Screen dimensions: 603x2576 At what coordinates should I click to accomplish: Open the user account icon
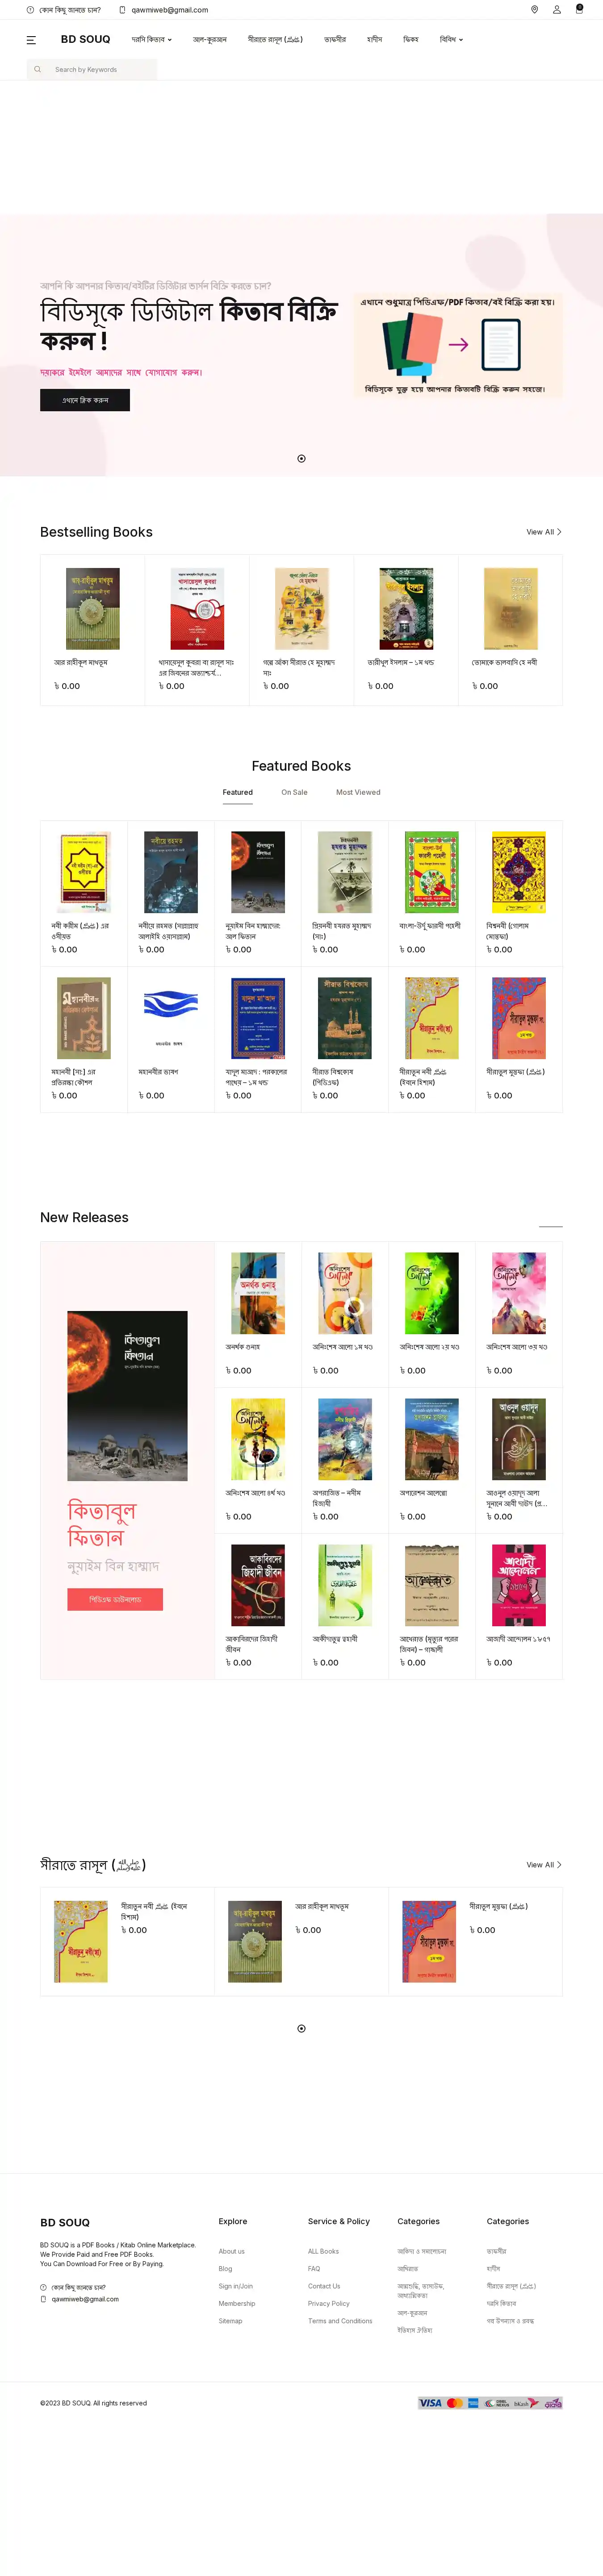click(557, 10)
